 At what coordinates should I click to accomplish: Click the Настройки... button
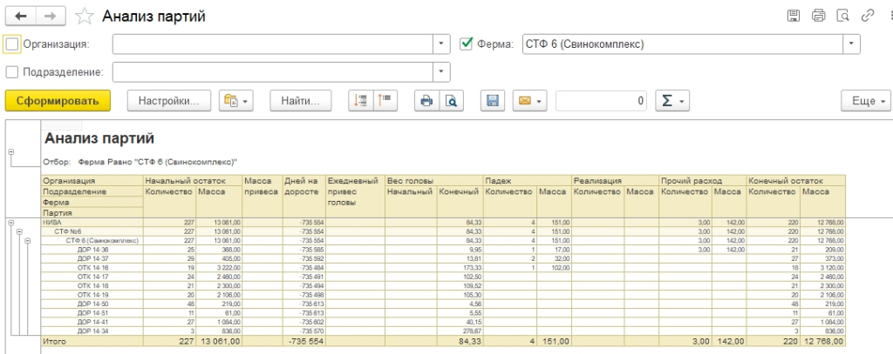point(170,101)
